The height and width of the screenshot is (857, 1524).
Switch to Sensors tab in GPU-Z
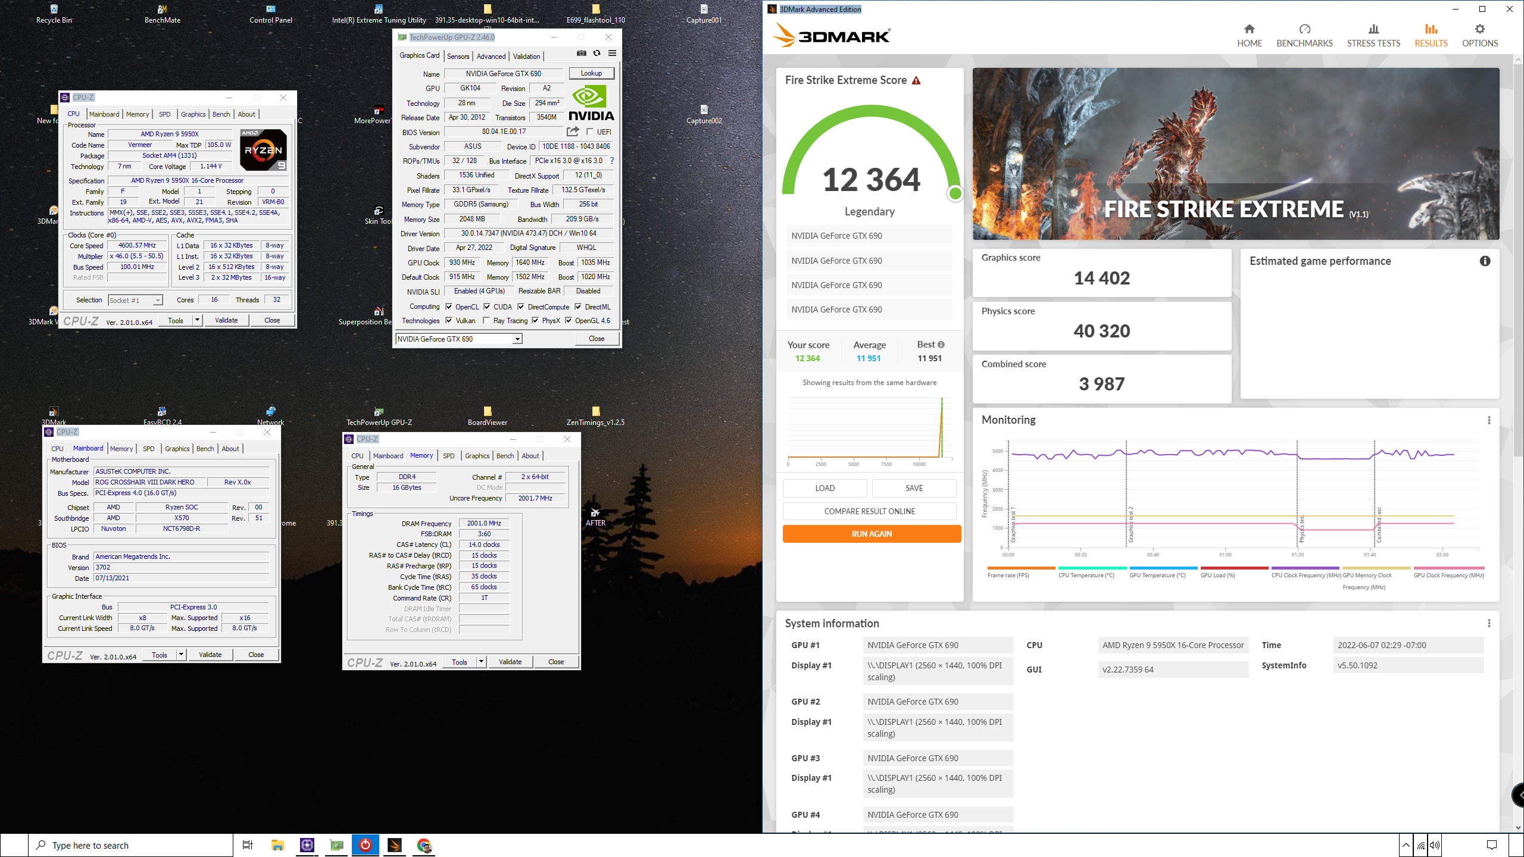pos(458,57)
